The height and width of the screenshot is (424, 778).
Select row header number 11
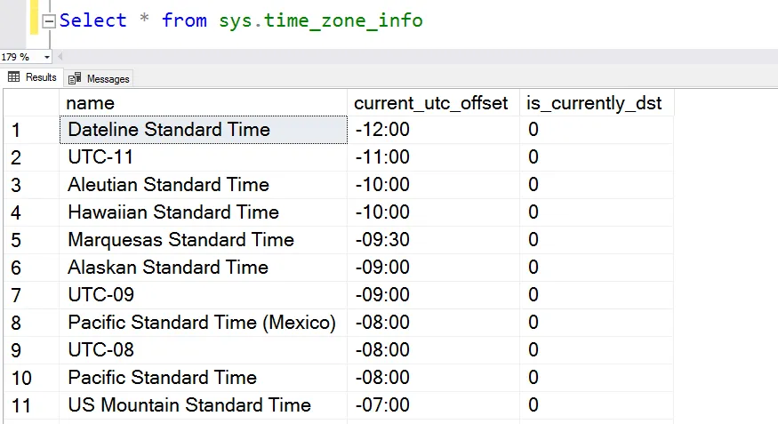(x=31, y=405)
